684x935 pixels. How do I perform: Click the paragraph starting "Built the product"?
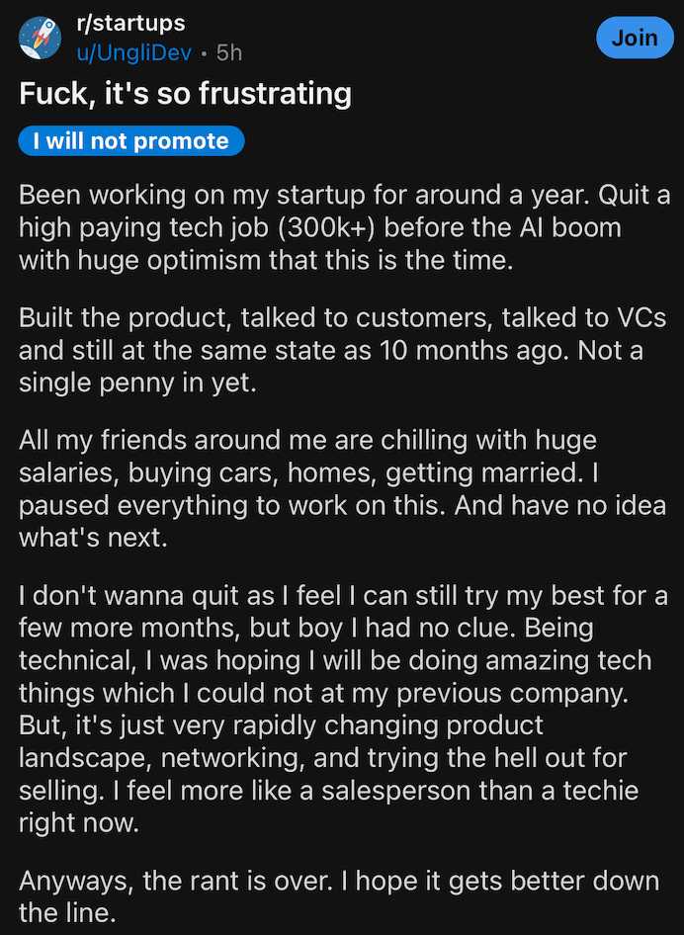click(336, 349)
